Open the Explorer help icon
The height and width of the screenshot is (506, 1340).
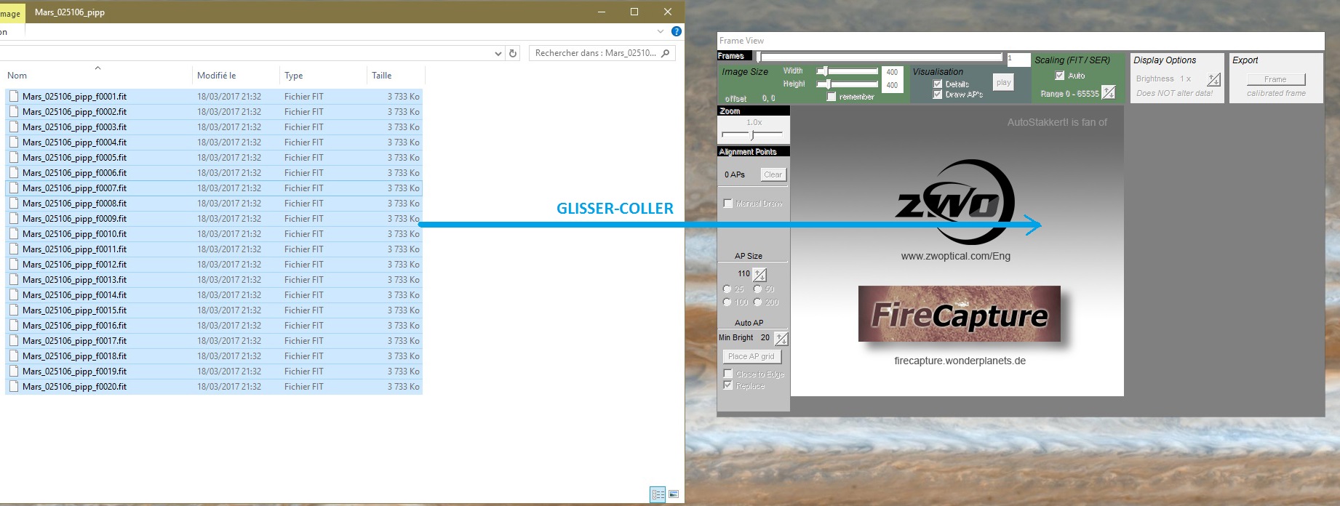[677, 31]
